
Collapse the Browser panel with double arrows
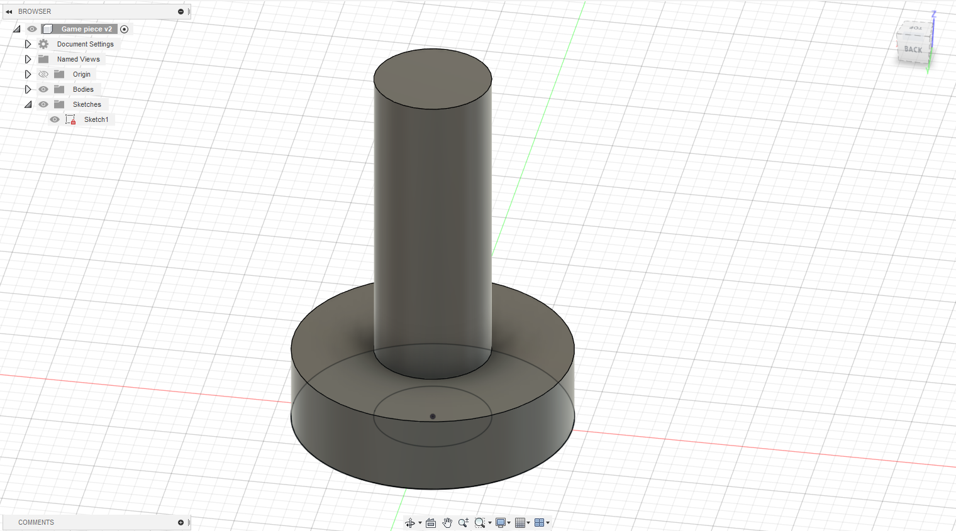coord(9,11)
